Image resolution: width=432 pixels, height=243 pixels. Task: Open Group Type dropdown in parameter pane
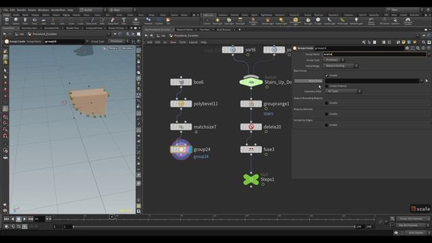point(334,60)
